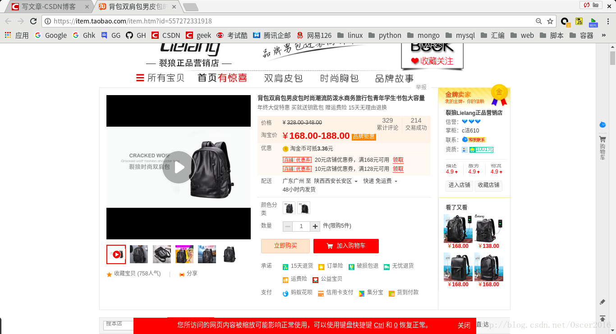616x334 pixels.
Task: Open the 所有宝贝 menu
Action: click(x=161, y=78)
